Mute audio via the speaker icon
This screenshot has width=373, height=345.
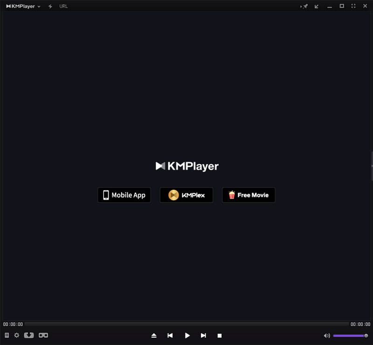327,336
